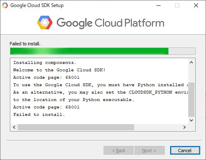The image size is (206, 160).
Task: Click the Google Cloud SDK title bar icon
Action: [5, 5]
